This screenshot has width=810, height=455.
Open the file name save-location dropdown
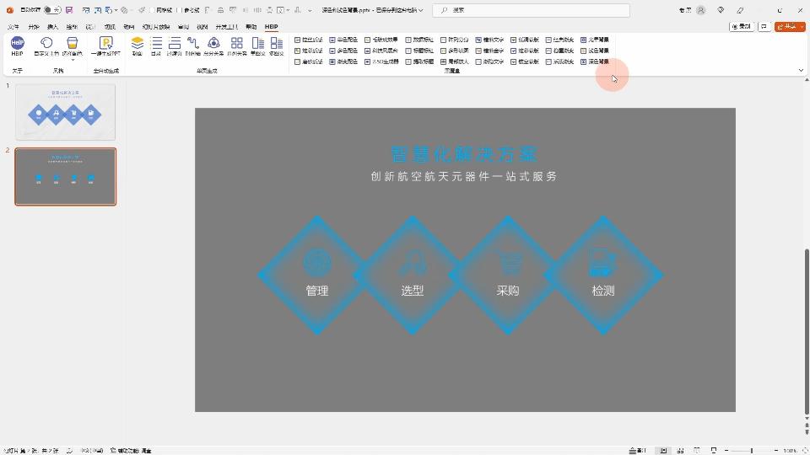tap(422, 10)
